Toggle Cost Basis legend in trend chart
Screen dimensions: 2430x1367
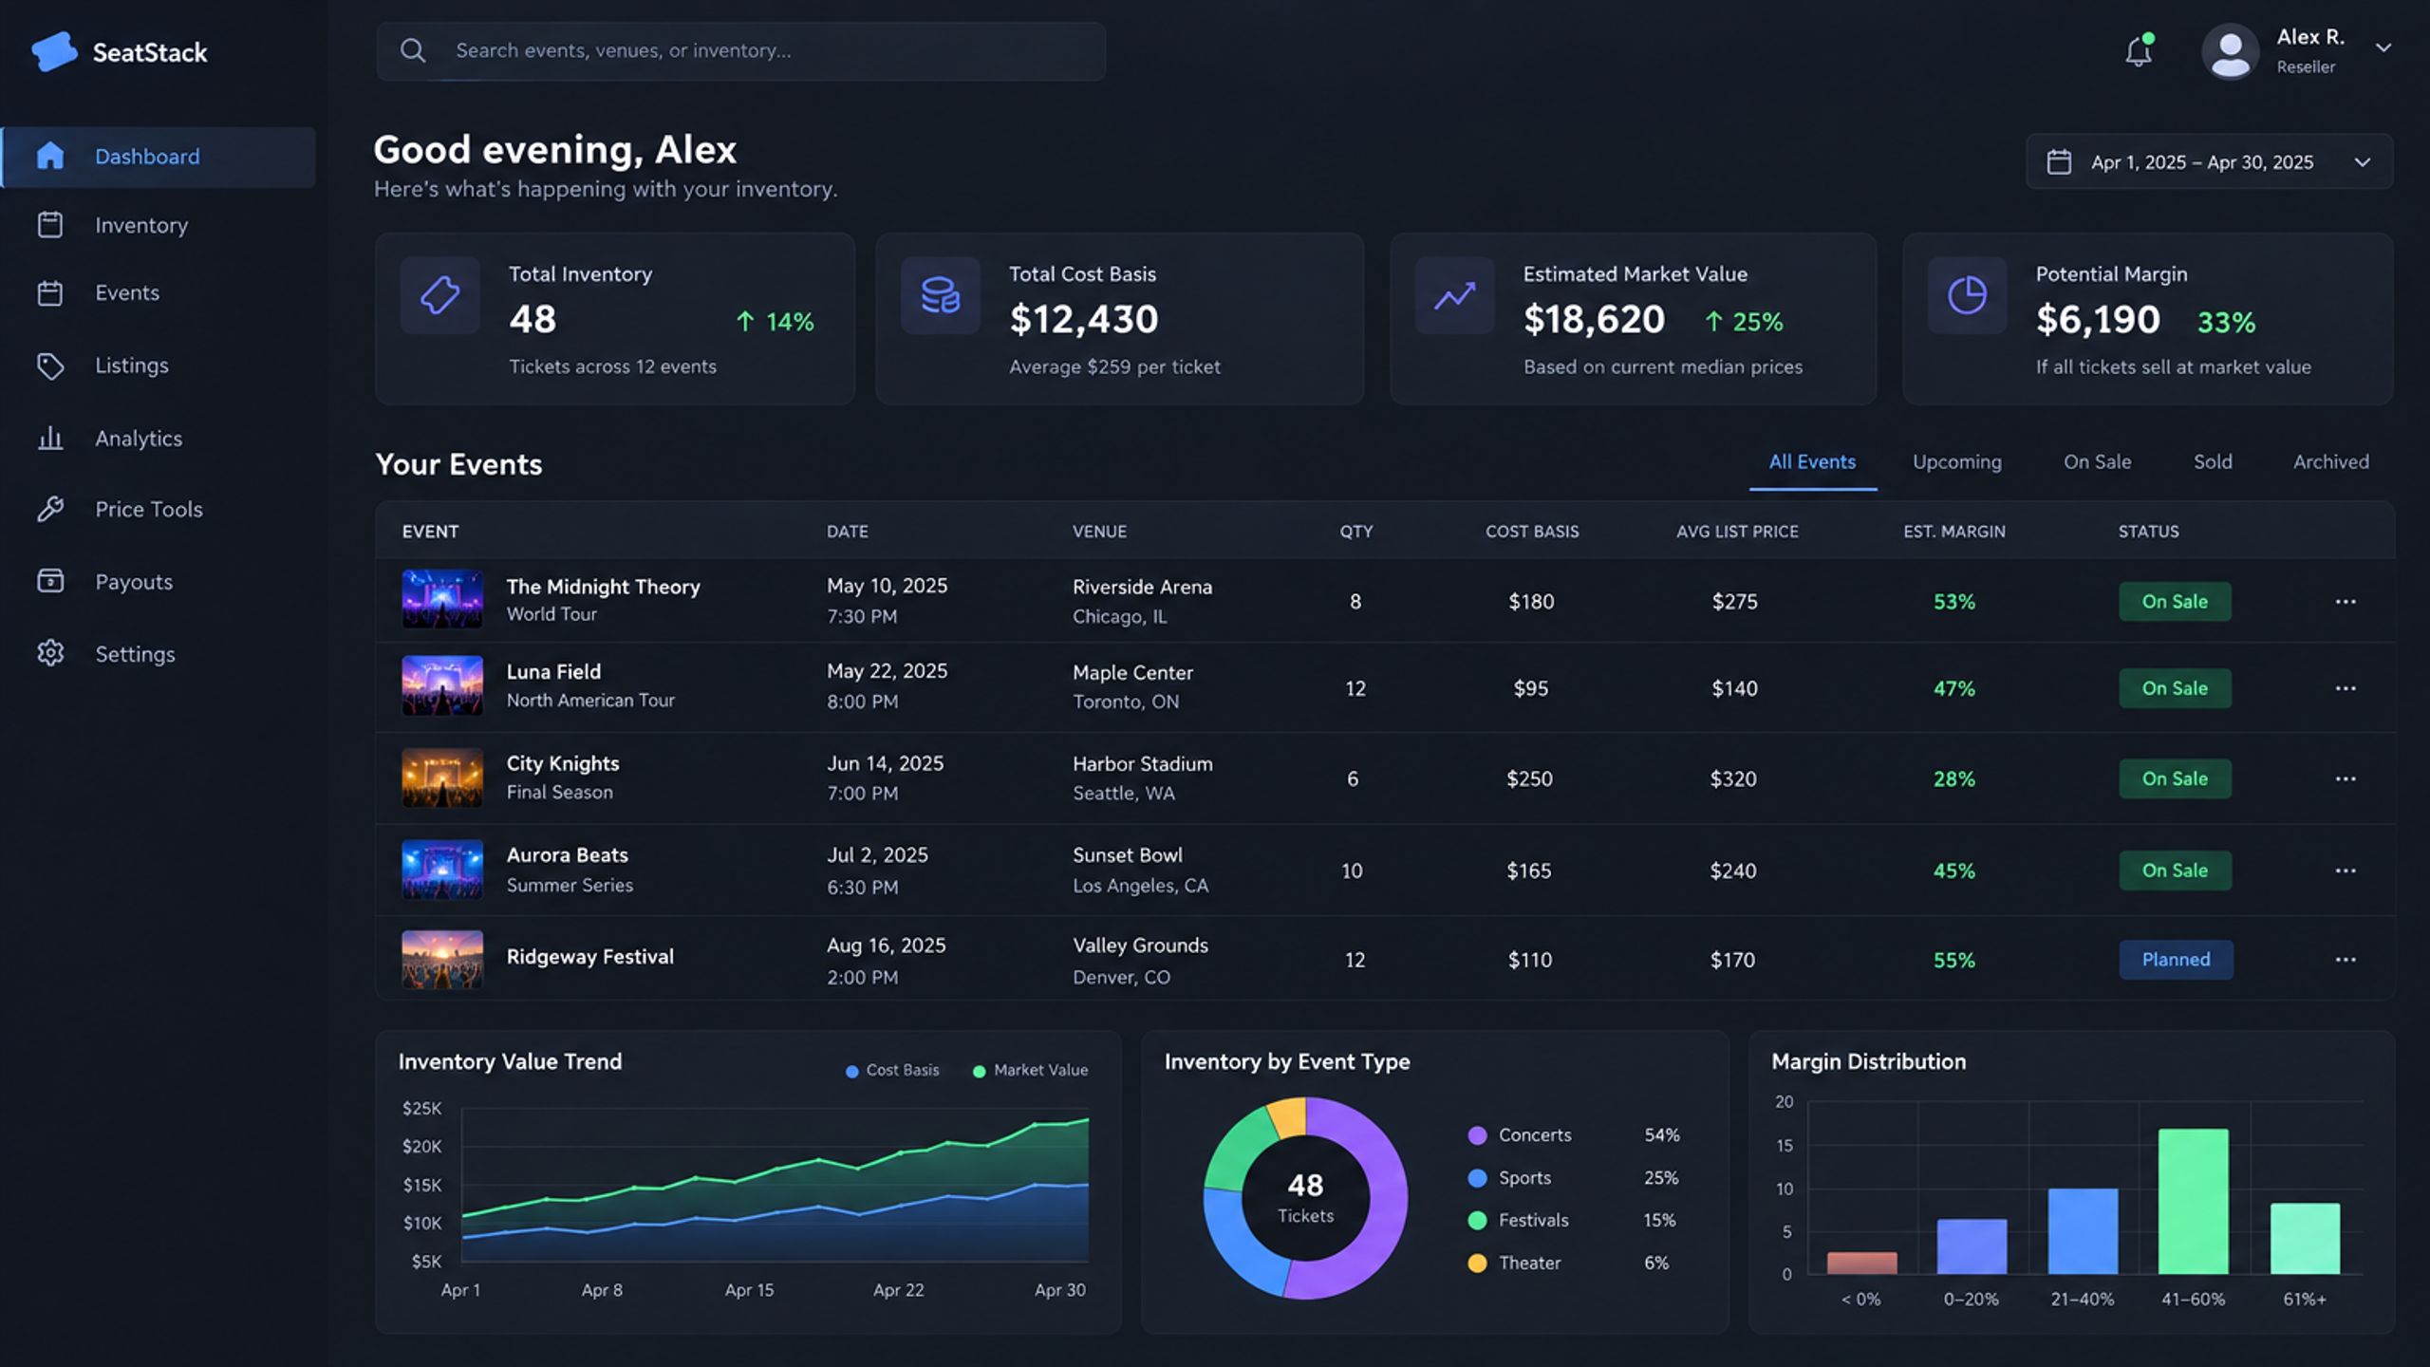[x=892, y=1071]
